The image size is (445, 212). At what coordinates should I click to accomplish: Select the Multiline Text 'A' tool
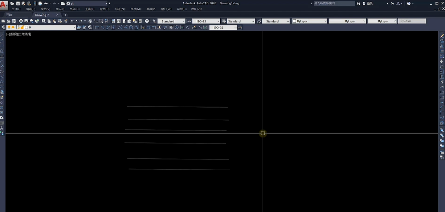2,128
